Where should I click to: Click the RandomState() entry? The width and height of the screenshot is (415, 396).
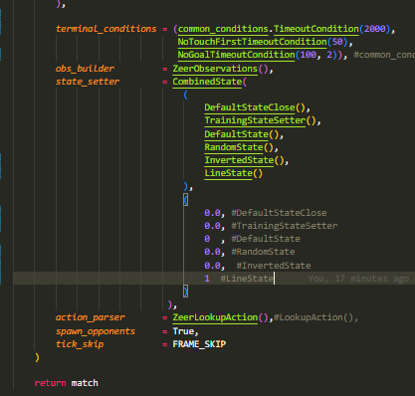[x=241, y=147]
